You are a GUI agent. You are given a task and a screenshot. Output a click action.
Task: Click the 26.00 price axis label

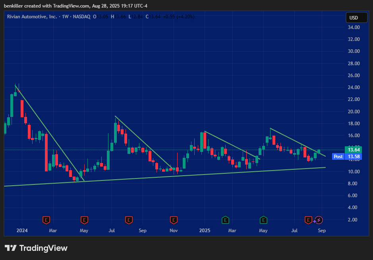click(x=354, y=76)
